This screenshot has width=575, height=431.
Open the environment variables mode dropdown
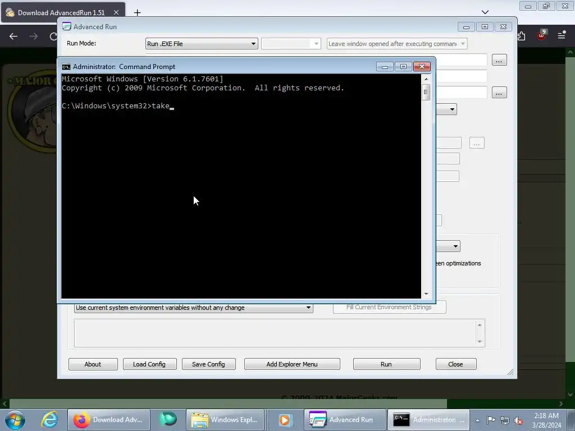193,308
